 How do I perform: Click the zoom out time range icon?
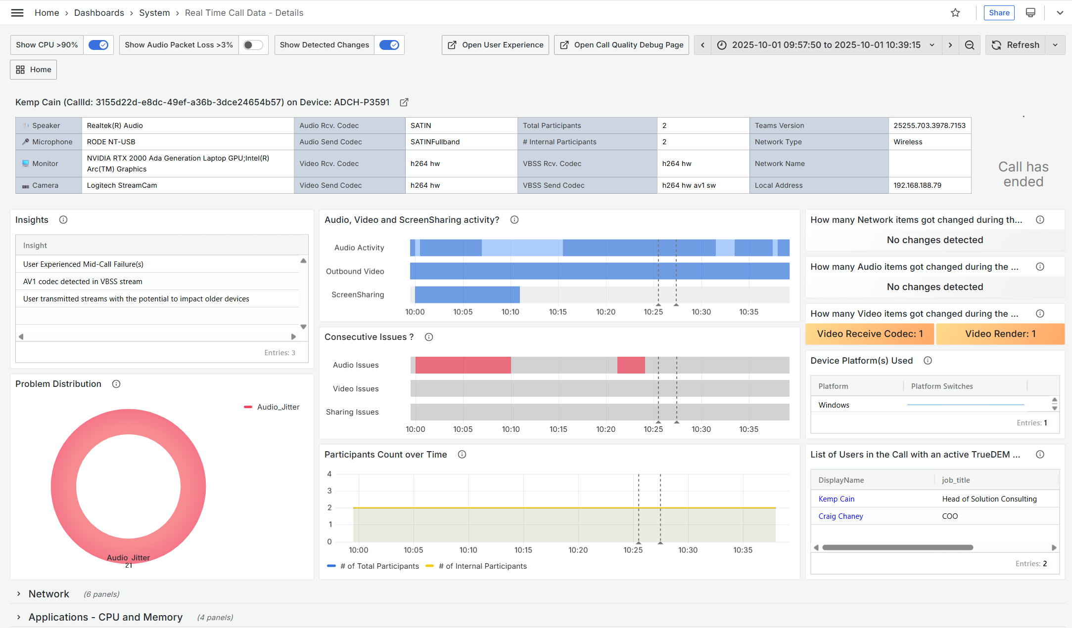(x=970, y=45)
